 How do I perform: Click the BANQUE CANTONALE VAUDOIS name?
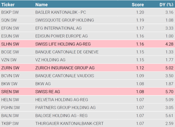pyautogui.click(x=65, y=76)
